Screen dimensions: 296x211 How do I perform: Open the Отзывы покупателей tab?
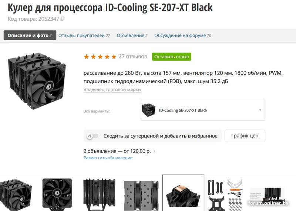pos(84,35)
